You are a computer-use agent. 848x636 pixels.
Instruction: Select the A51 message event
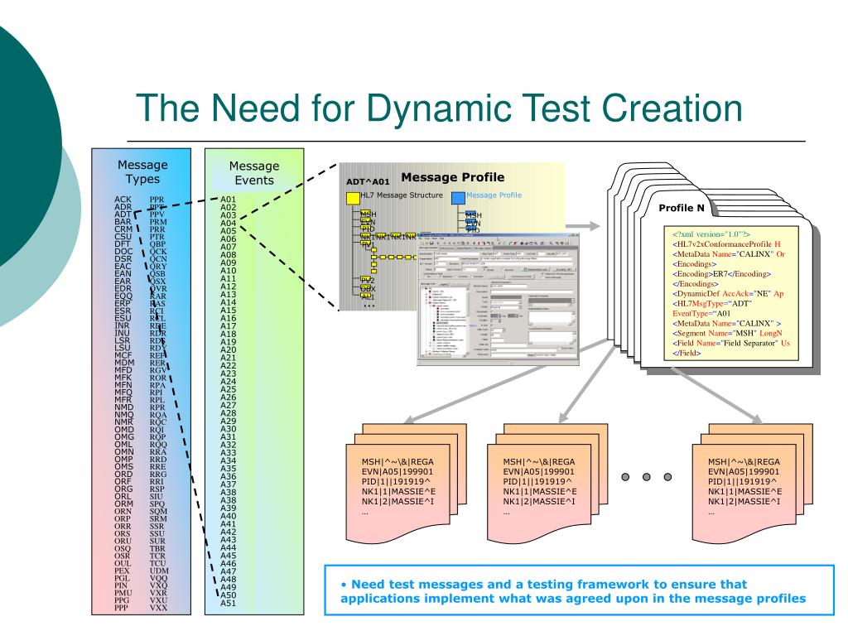[229, 603]
